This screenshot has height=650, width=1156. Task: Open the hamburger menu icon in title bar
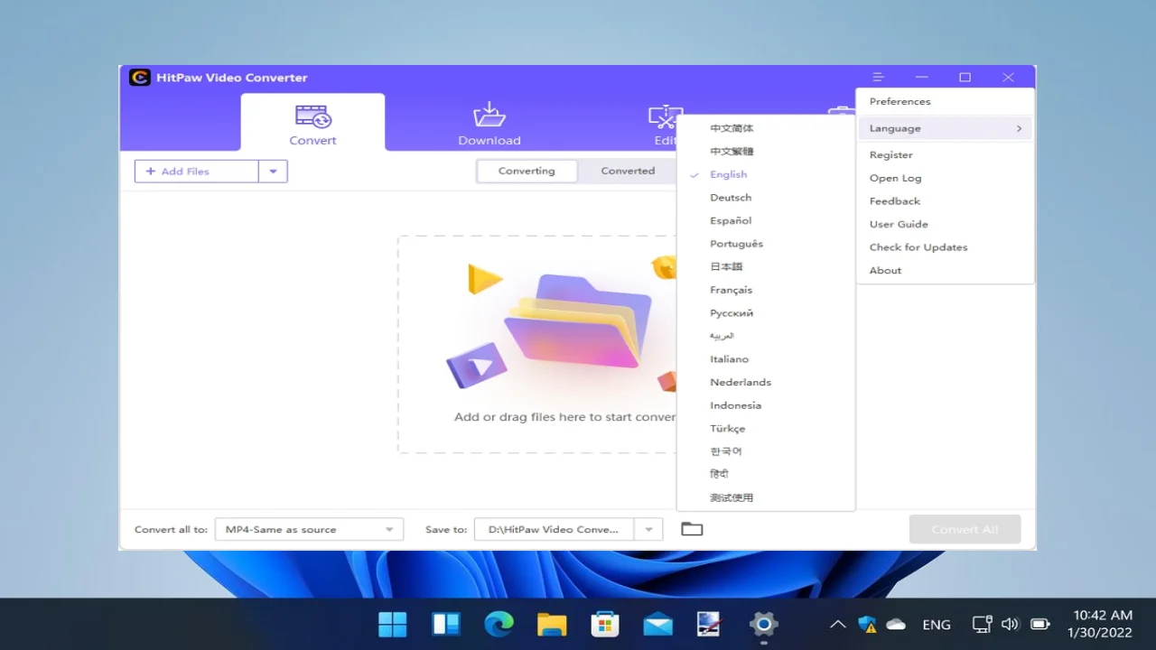click(878, 78)
